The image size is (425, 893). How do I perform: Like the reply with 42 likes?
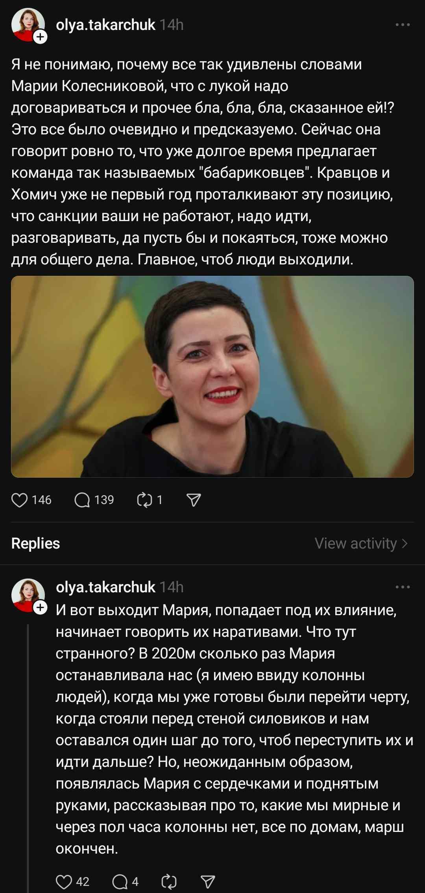[x=64, y=882]
